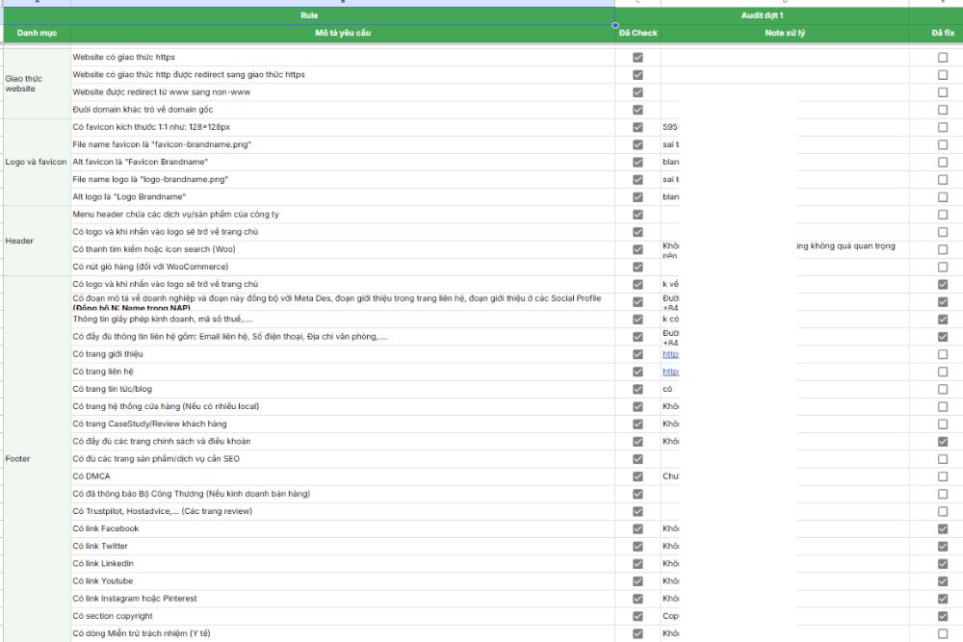Uncheck Đã fix for 'Có đầy đủ các trang chính sách'

click(943, 442)
